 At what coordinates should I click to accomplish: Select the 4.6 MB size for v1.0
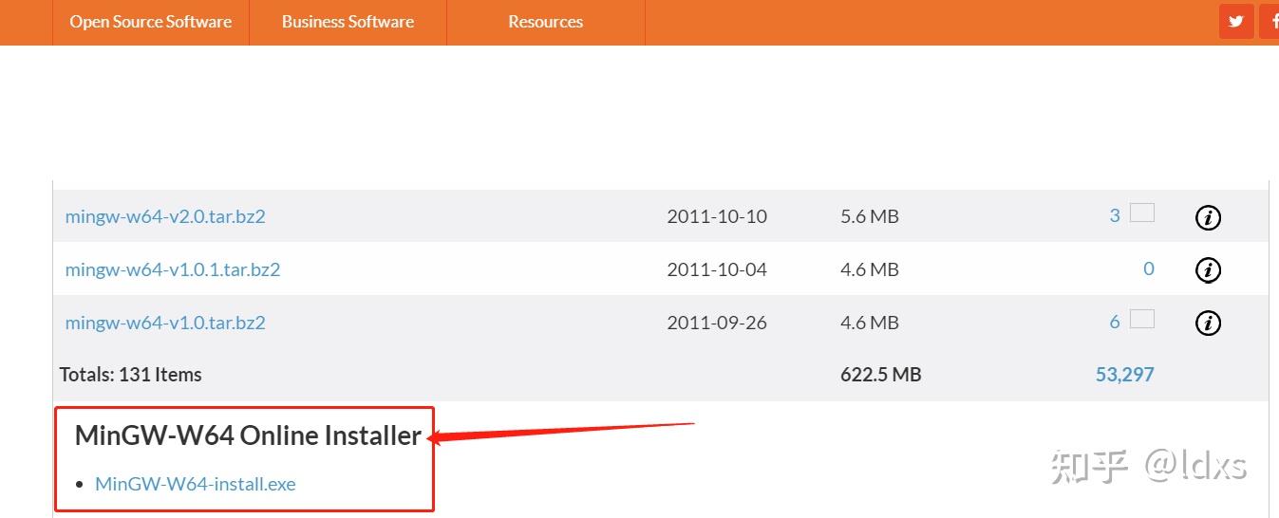(870, 323)
